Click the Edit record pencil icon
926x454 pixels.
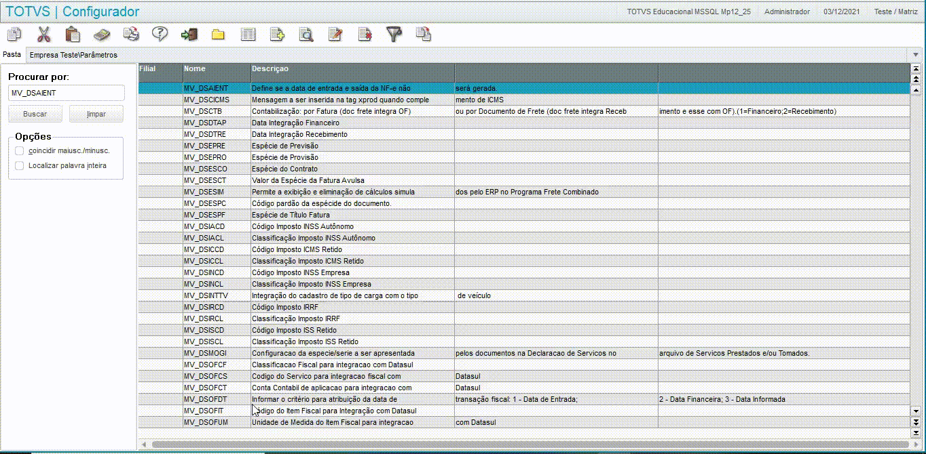tap(335, 34)
